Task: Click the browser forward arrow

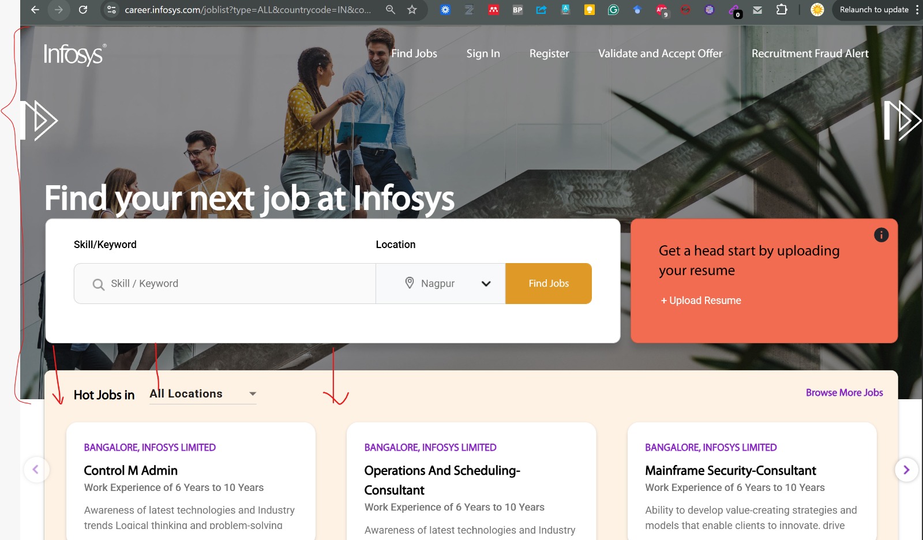Action: click(58, 10)
